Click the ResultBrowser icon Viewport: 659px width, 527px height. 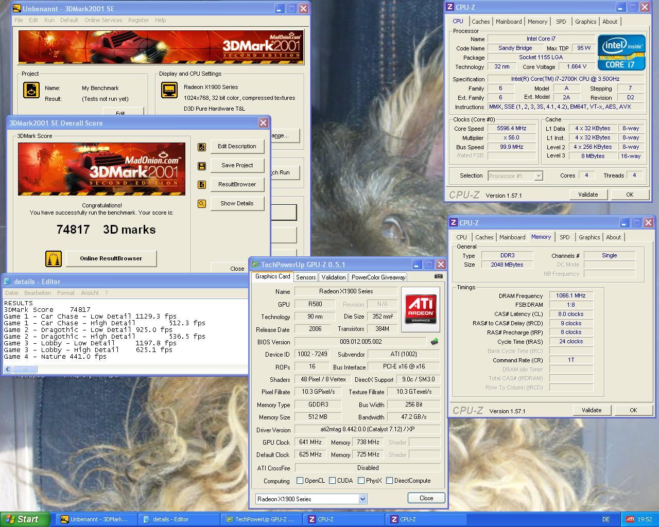(202, 185)
